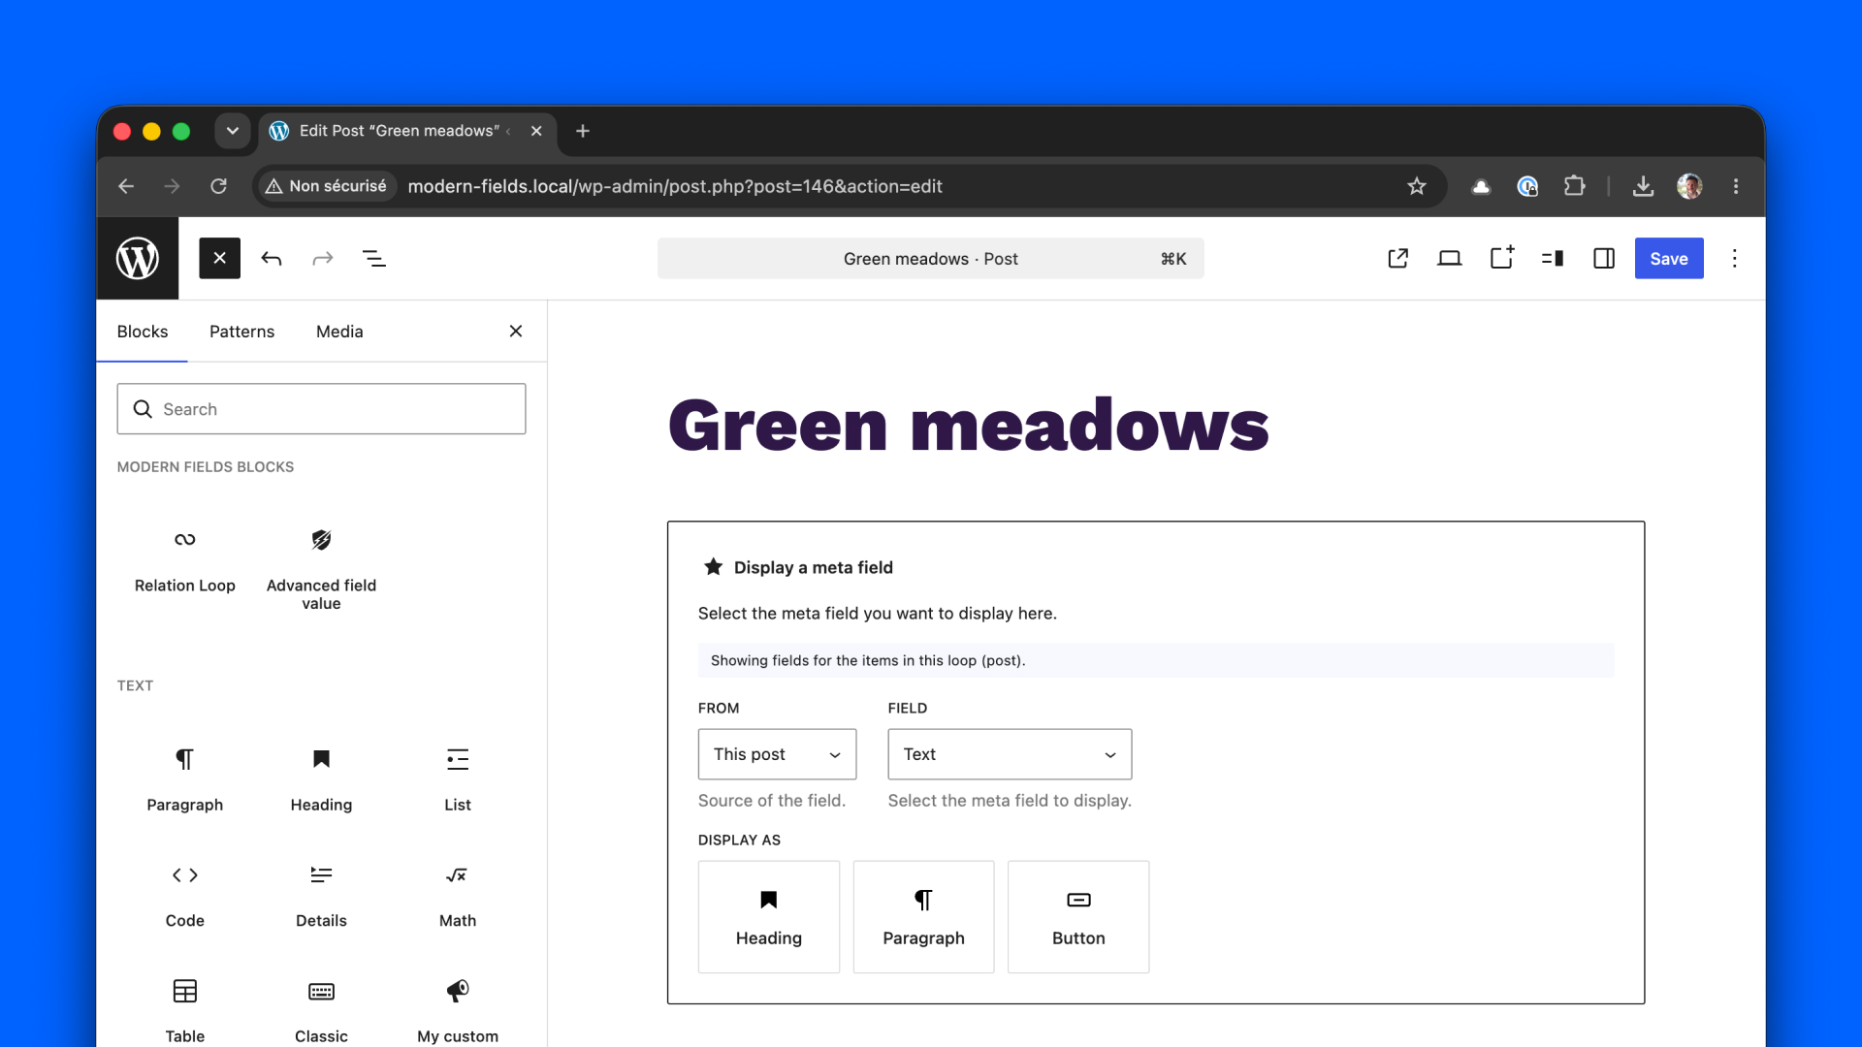Save the post
Viewport: 1862px width, 1047px height.
pos(1669,259)
